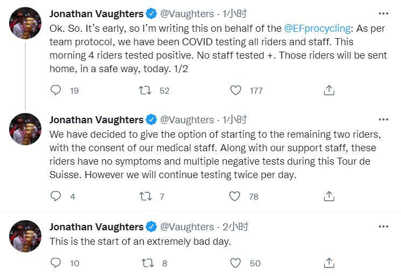Share the extremely bad day tweet

(x=329, y=263)
